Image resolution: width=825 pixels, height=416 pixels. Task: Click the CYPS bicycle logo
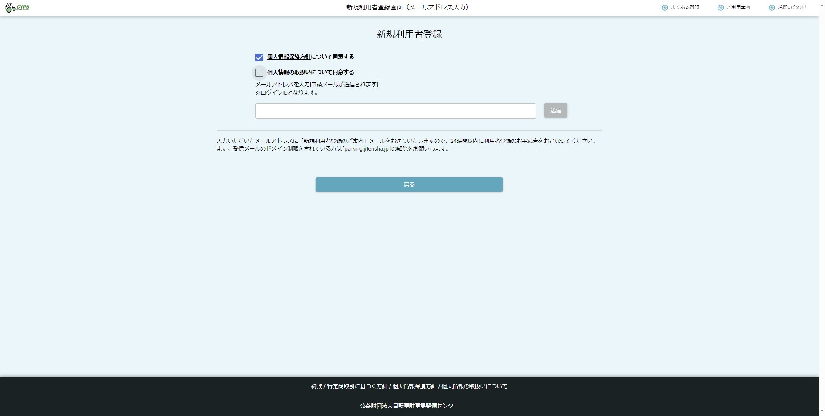point(17,8)
